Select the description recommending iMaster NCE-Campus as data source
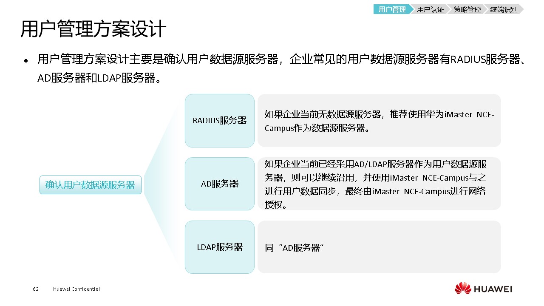This screenshot has width=544, height=306. [x=379, y=121]
